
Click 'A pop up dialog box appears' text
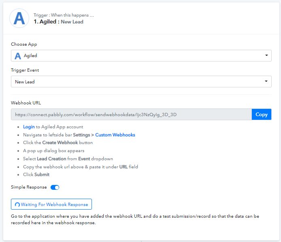coord(53,151)
